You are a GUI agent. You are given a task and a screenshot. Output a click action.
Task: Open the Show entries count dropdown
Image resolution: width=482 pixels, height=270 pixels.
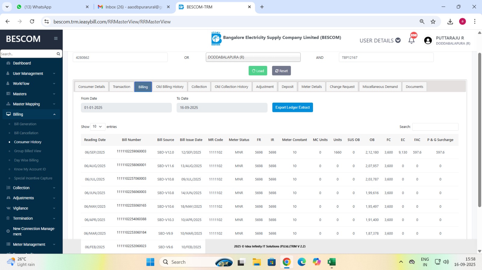(97, 127)
